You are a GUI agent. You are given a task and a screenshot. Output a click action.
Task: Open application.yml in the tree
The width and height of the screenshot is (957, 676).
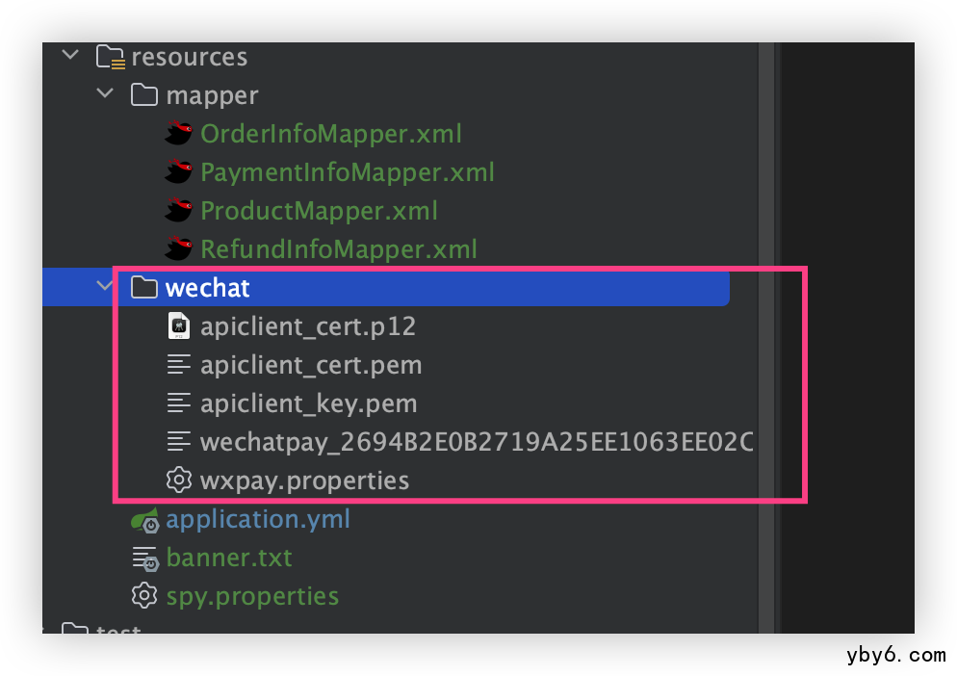257,520
